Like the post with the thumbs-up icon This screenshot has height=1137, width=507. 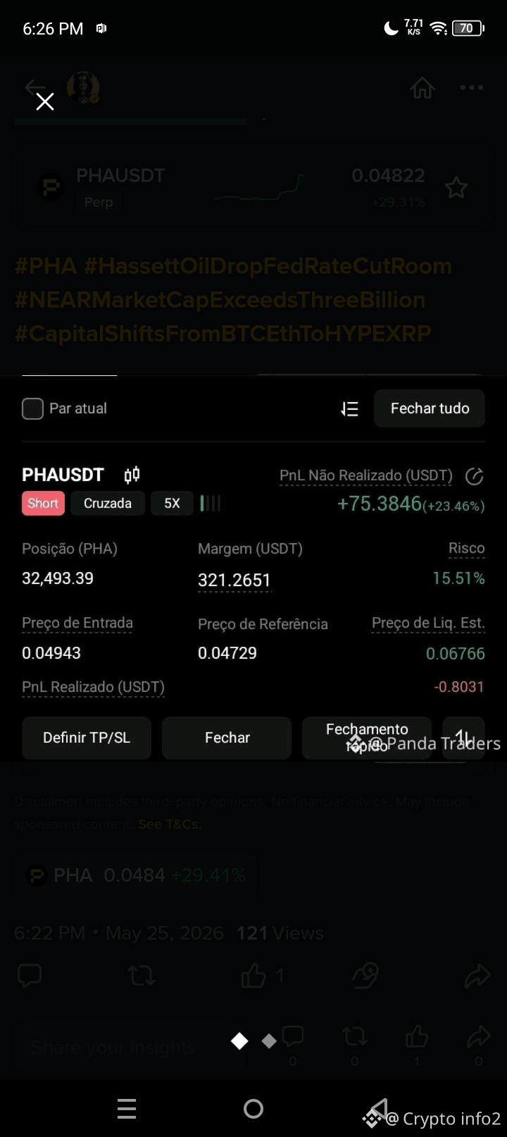(254, 976)
